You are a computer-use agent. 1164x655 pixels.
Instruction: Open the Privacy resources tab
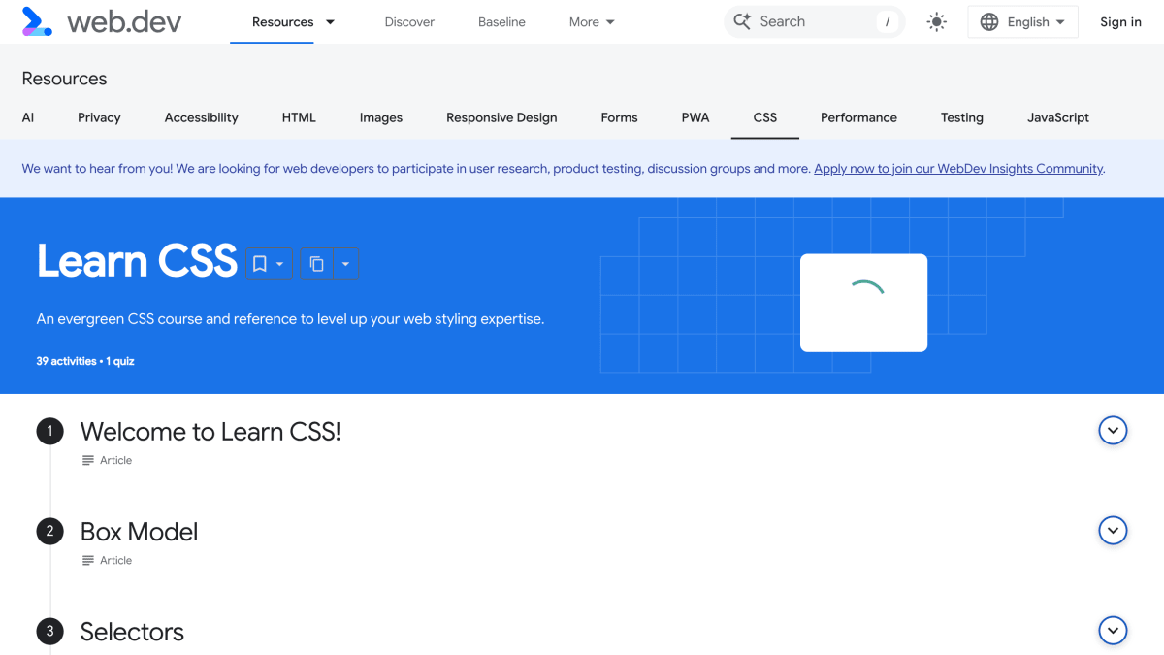pyautogui.click(x=99, y=117)
